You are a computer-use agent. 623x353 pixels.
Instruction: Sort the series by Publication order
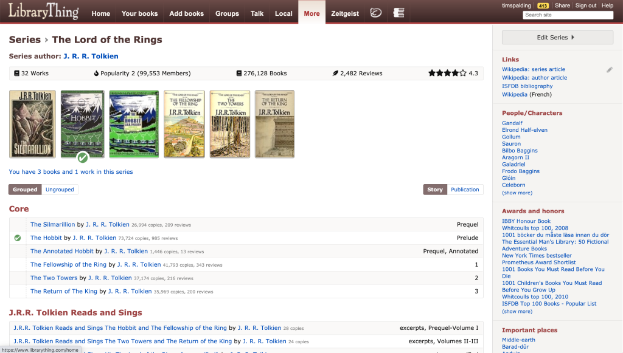click(x=465, y=190)
